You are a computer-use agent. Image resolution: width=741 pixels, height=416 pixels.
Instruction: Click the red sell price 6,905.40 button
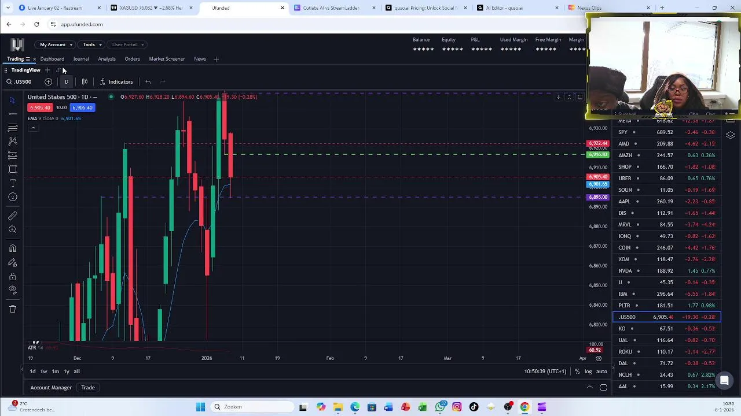click(40, 107)
